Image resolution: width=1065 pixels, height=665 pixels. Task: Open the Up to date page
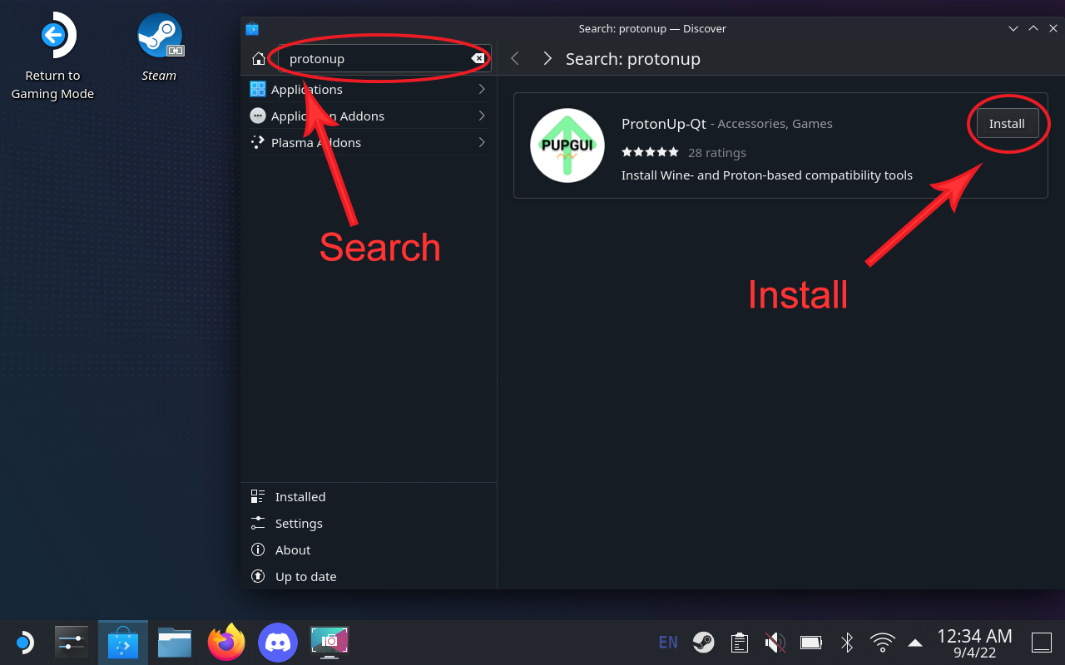click(369, 576)
